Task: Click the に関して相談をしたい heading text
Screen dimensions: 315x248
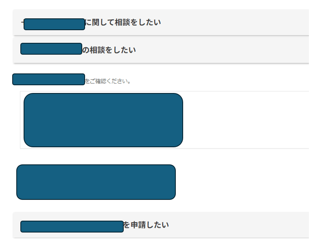Action: coord(123,22)
